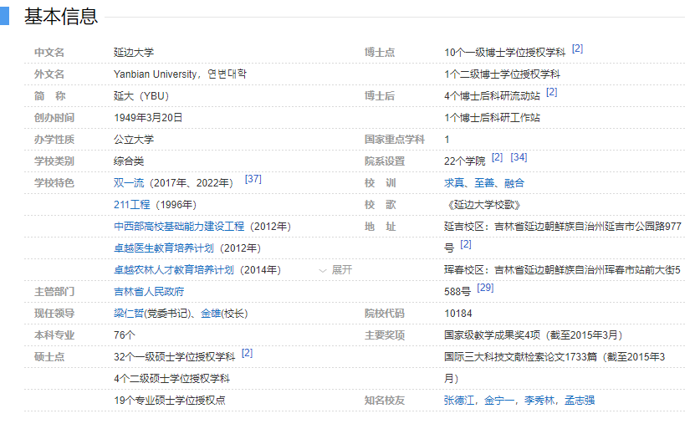Viewport: 695px width, 424px height.
Task: Open alumni 张德江 link
Action: (460, 401)
